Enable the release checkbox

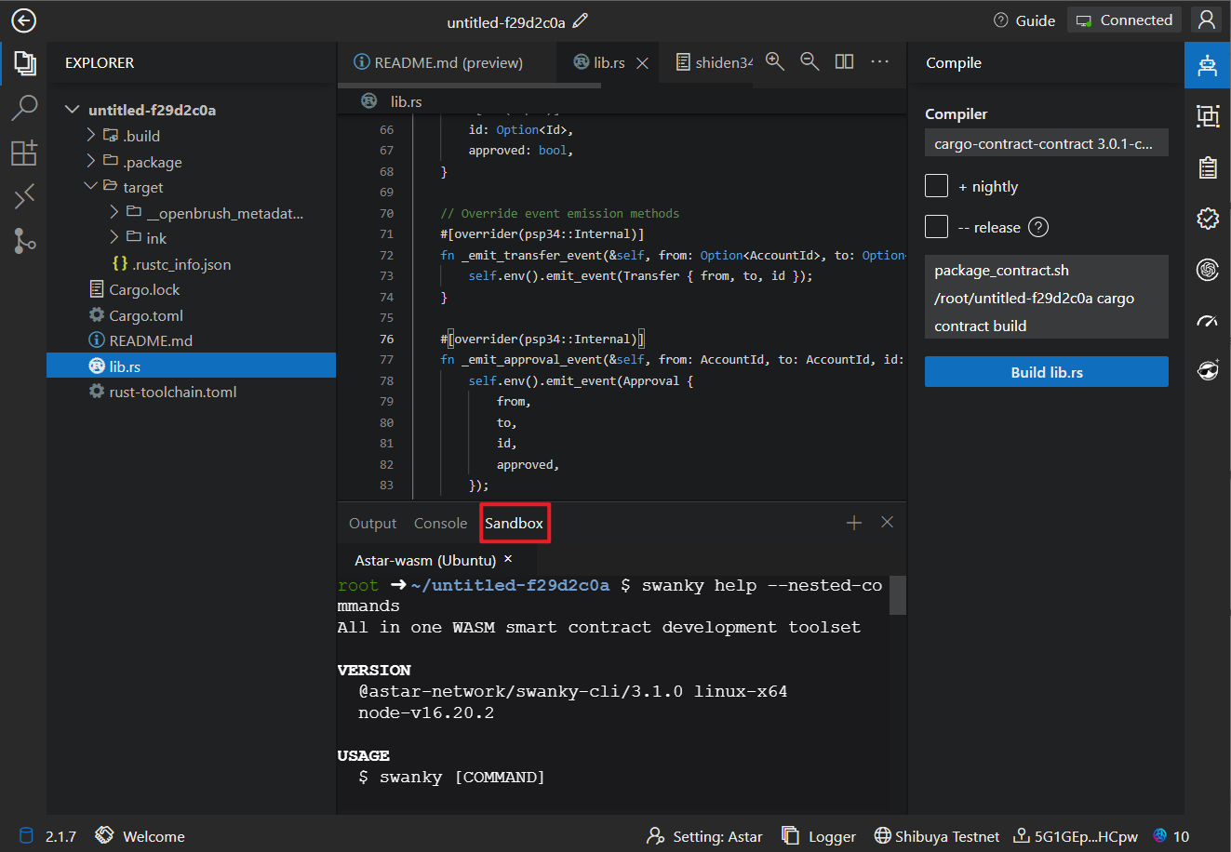pyautogui.click(x=936, y=227)
